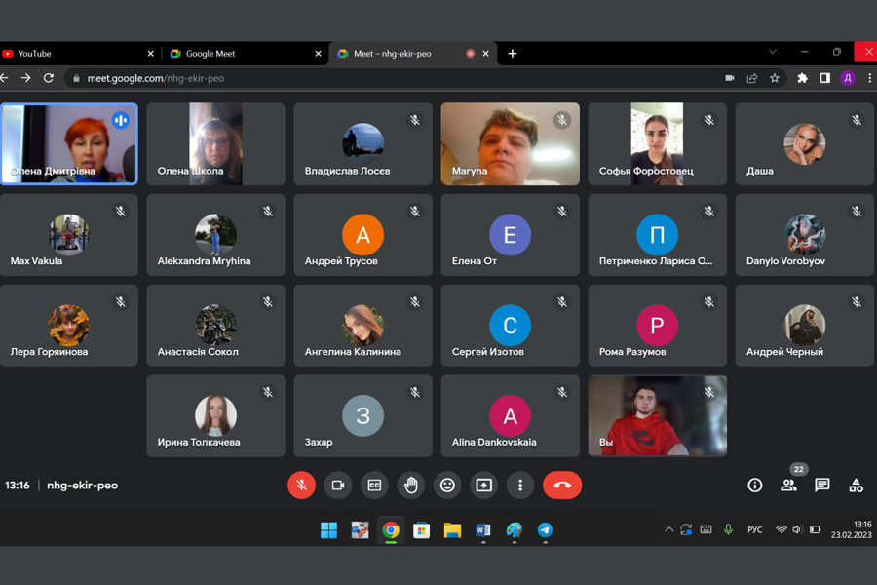The image size is (877, 585).
Task: Select the Олена Дмитрівна video tile
Action: coord(69,144)
